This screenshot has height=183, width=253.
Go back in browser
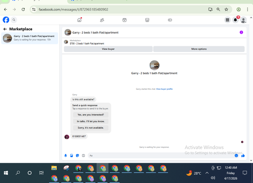6,10
